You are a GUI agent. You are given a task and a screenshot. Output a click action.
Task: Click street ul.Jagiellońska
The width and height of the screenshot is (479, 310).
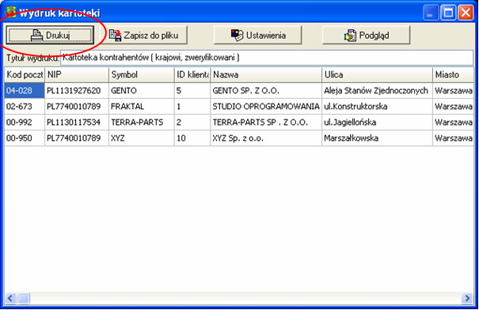point(378,123)
